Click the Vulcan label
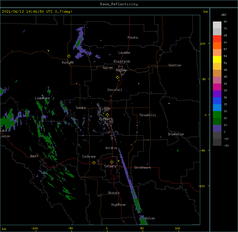The width and height of the screenshot is (238, 232). coord(150,218)
